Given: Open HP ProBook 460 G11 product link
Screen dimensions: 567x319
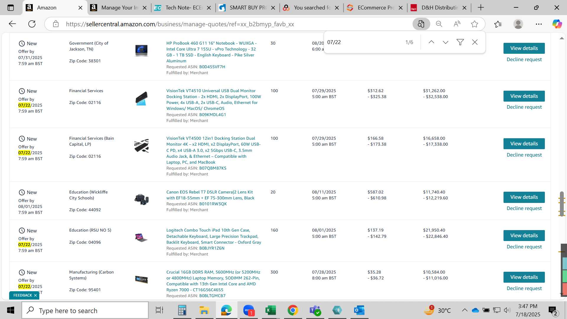Looking at the screenshot, I should tap(211, 52).
